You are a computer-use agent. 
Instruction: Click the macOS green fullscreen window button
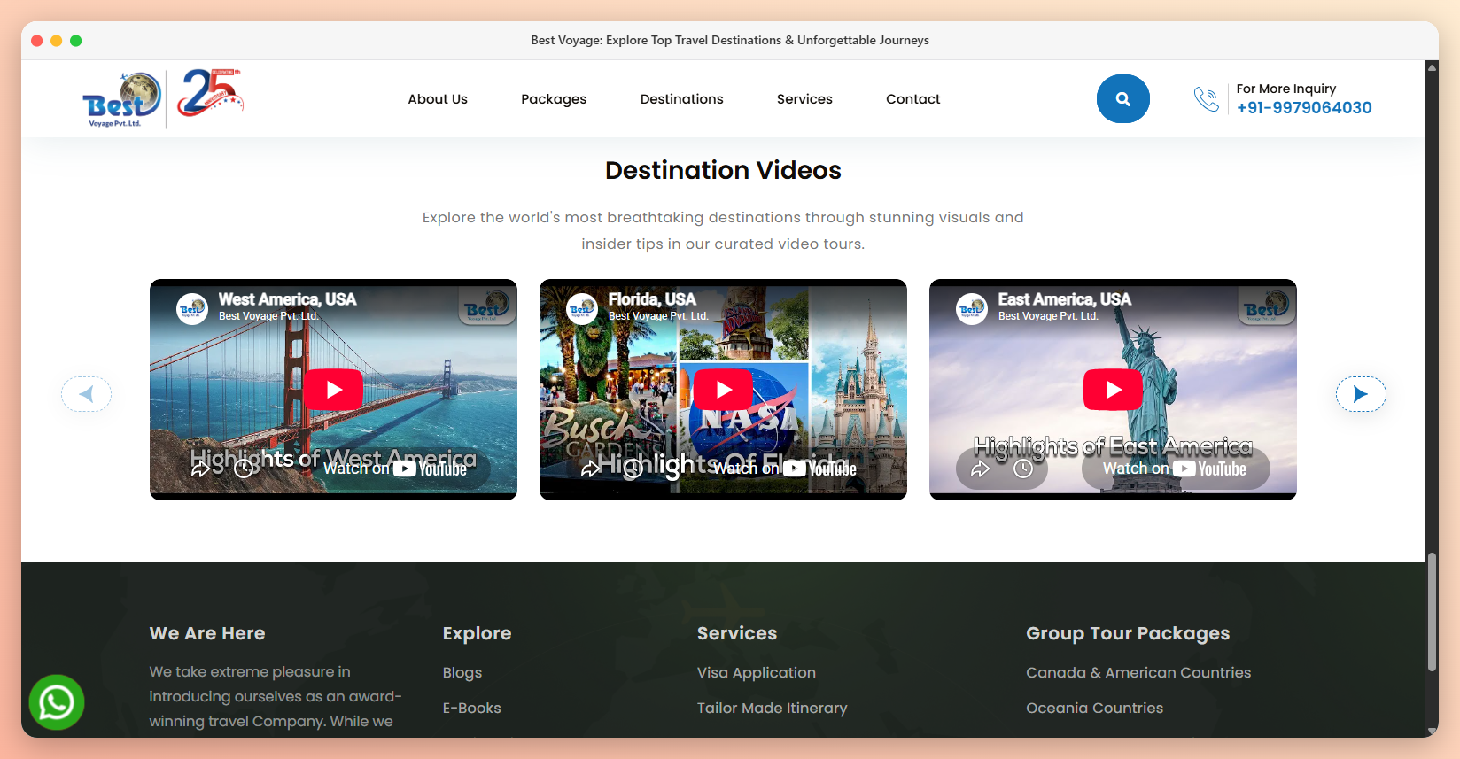click(x=76, y=41)
